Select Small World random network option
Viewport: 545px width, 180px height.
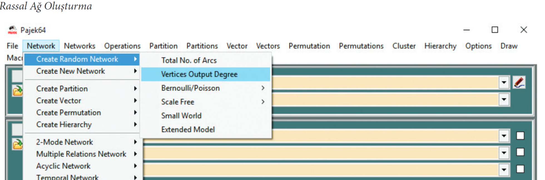pos(181,116)
